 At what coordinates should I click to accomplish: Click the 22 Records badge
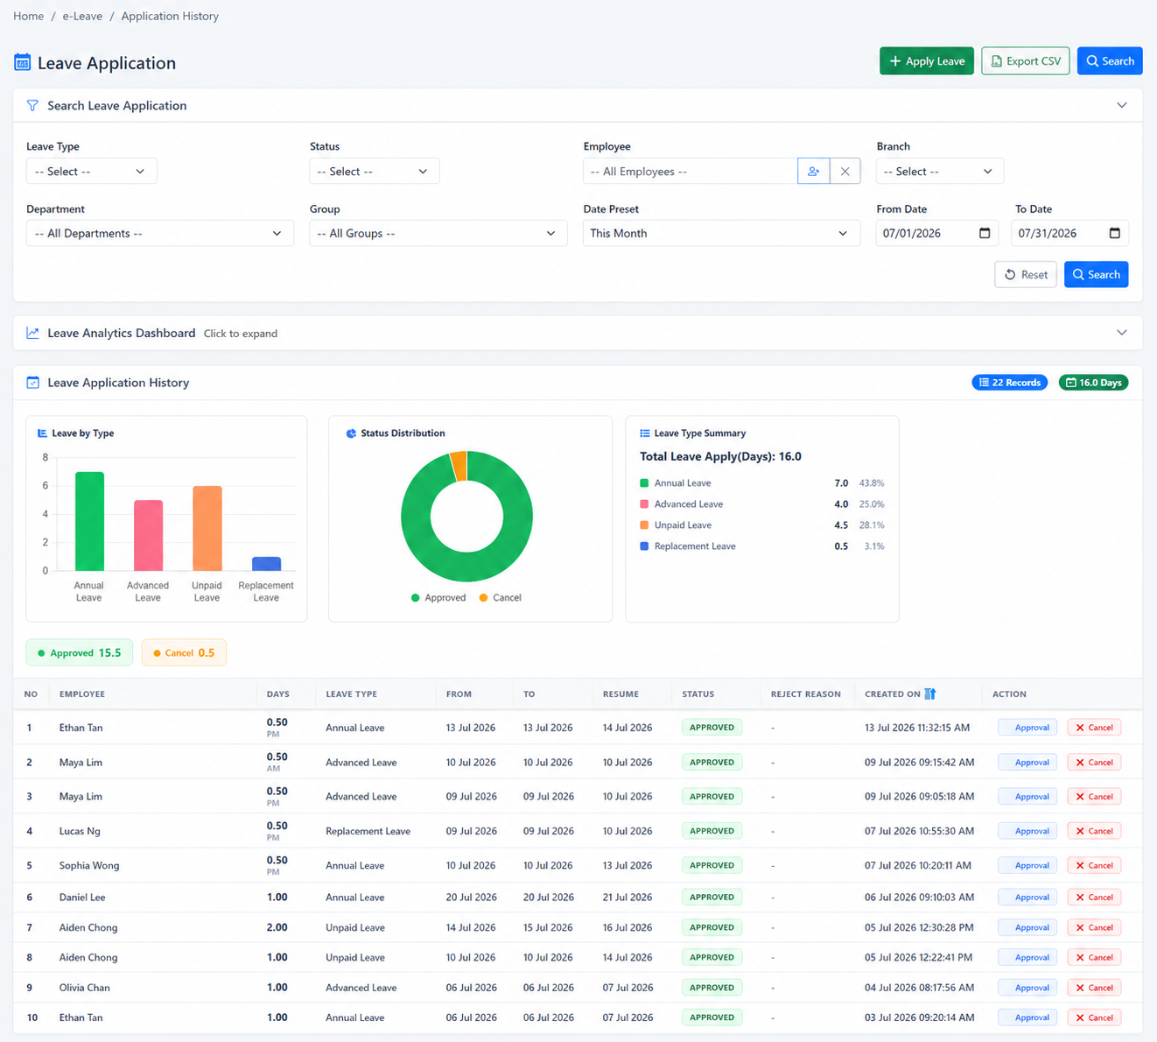pyautogui.click(x=1010, y=383)
